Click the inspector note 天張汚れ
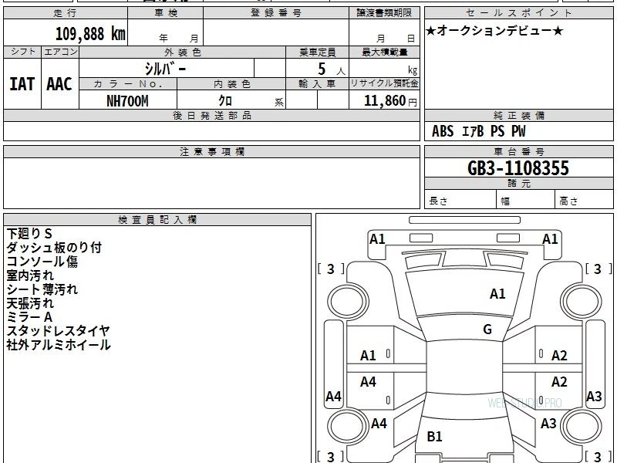This screenshot has width=617, height=463. tap(30, 303)
